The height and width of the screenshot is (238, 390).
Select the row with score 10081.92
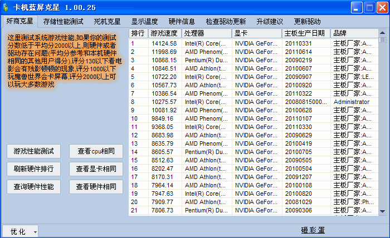coord(253,110)
